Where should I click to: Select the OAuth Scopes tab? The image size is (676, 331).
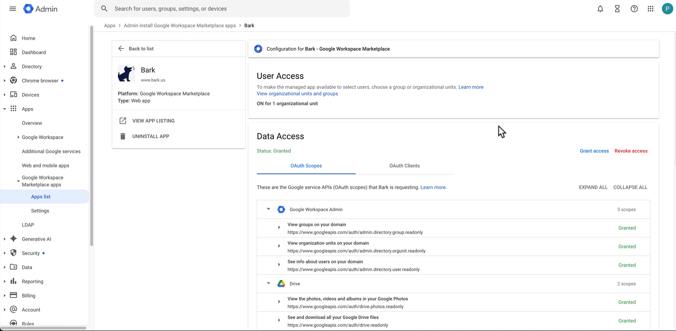pos(306,166)
